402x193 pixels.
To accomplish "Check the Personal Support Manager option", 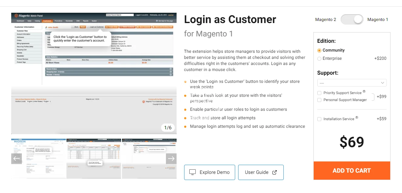I will [319, 100].
